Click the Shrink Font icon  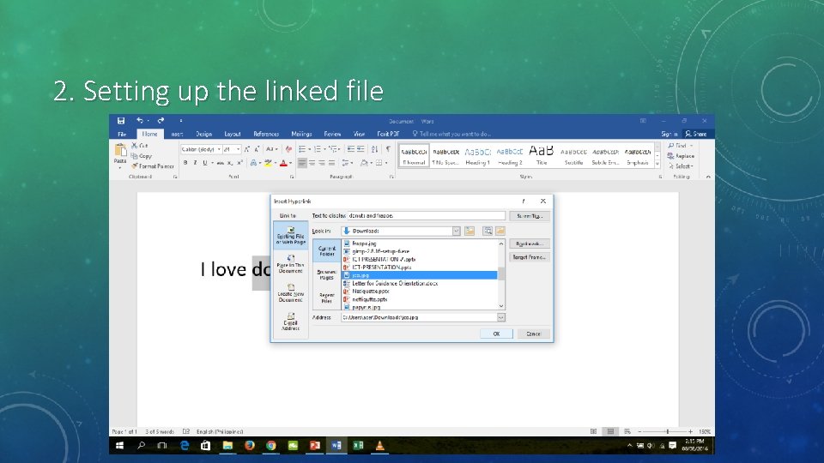coord(257,149)
